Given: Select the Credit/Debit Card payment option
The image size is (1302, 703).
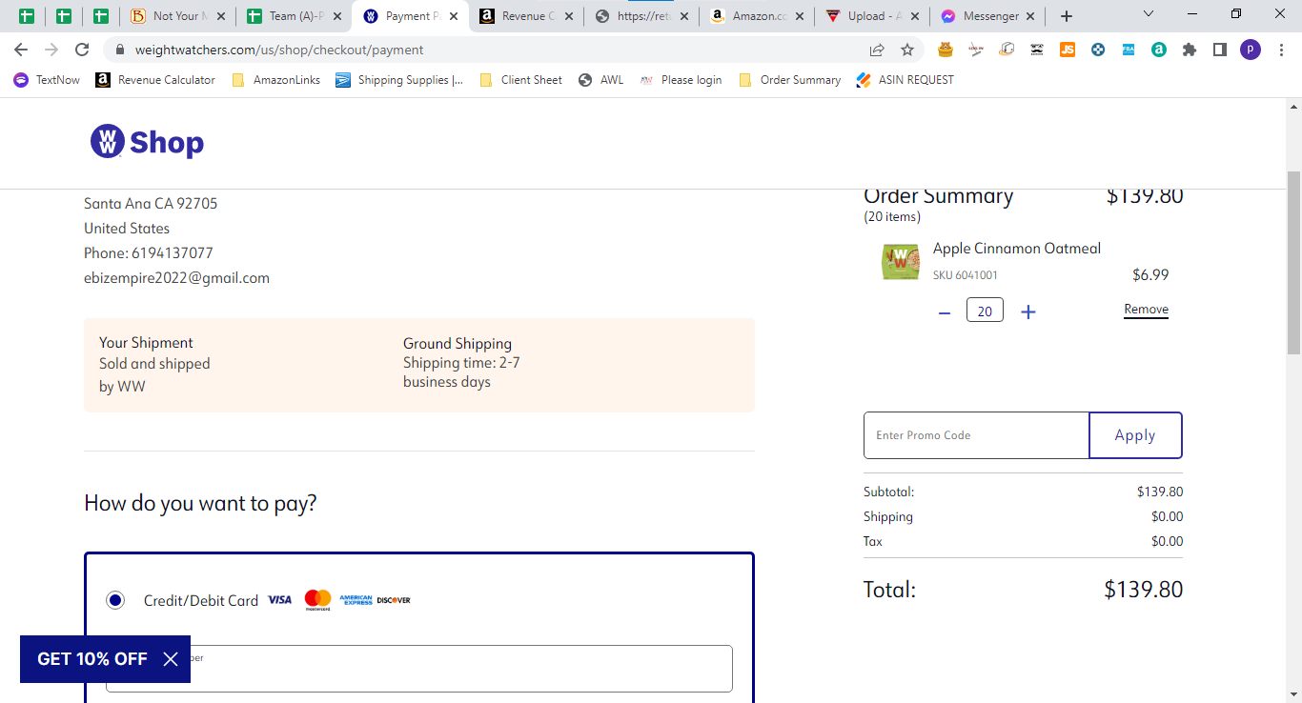Looking at the screenshot, I should point(115,600).
